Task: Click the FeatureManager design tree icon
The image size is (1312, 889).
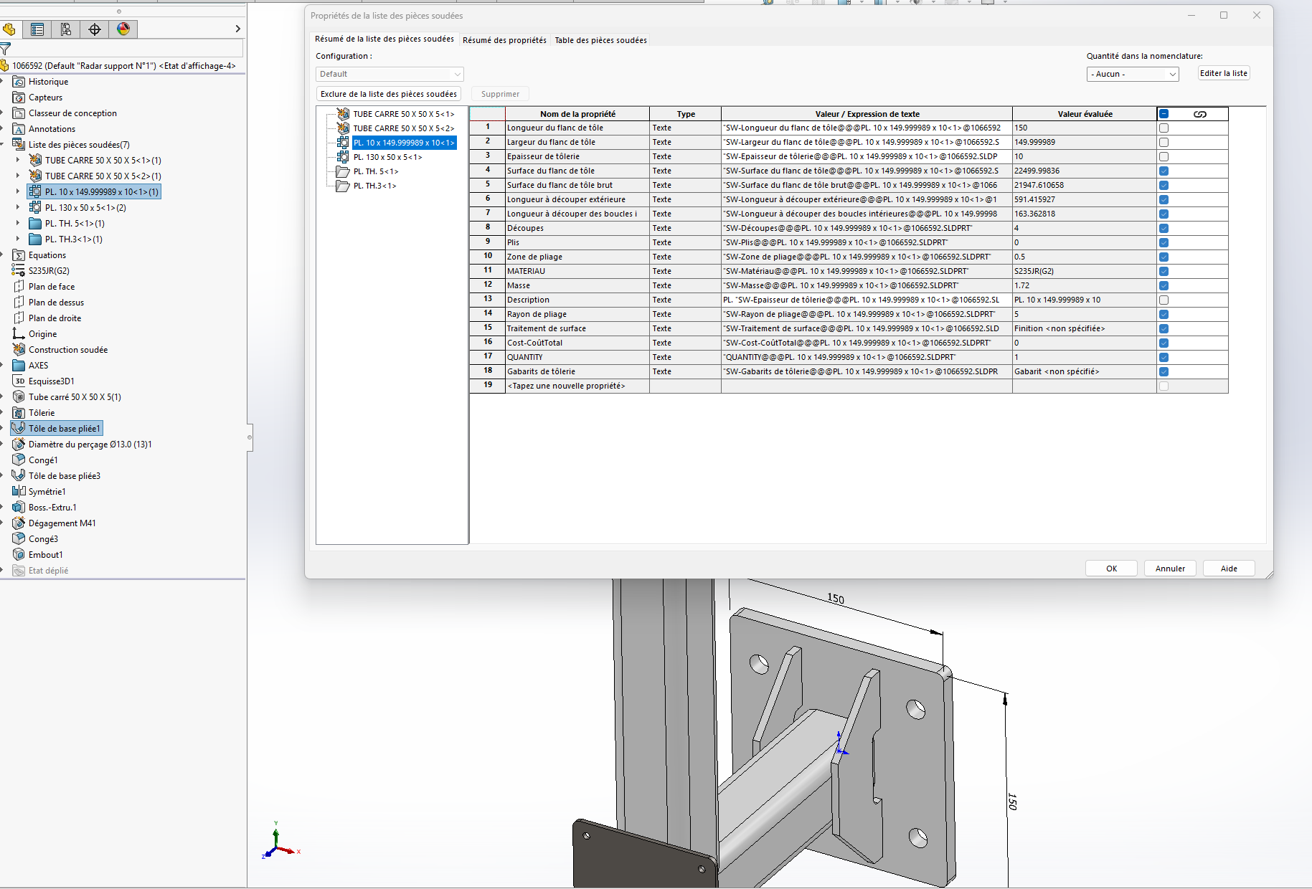Action: 9,29
